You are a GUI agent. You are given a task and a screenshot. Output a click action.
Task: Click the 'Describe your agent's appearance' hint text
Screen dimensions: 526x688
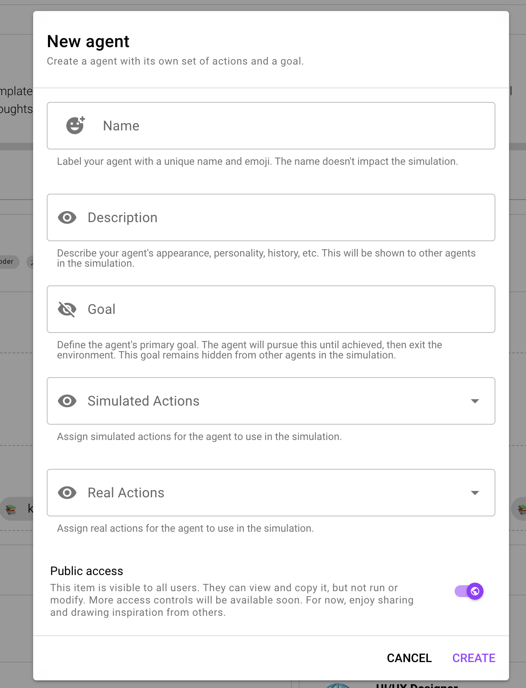266,258
